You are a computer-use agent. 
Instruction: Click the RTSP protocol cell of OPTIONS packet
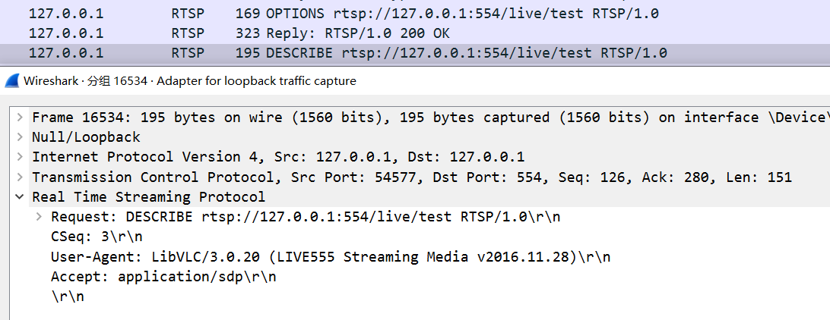(188, 14)
